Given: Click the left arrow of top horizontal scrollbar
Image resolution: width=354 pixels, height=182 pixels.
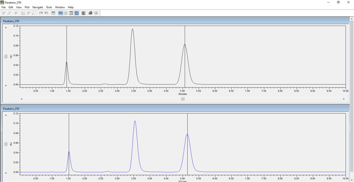Looking at the screenshot, I should [x=22, y=99].
